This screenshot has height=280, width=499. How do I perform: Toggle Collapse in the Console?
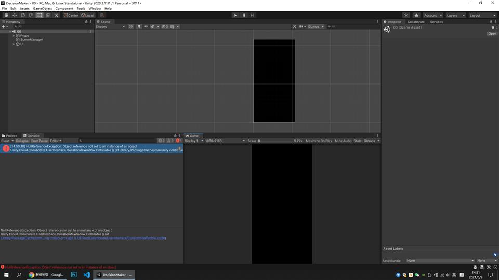(x=22, y=141)
